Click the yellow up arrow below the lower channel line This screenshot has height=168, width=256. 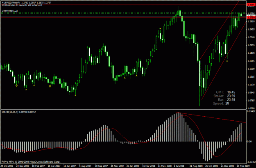227,61
